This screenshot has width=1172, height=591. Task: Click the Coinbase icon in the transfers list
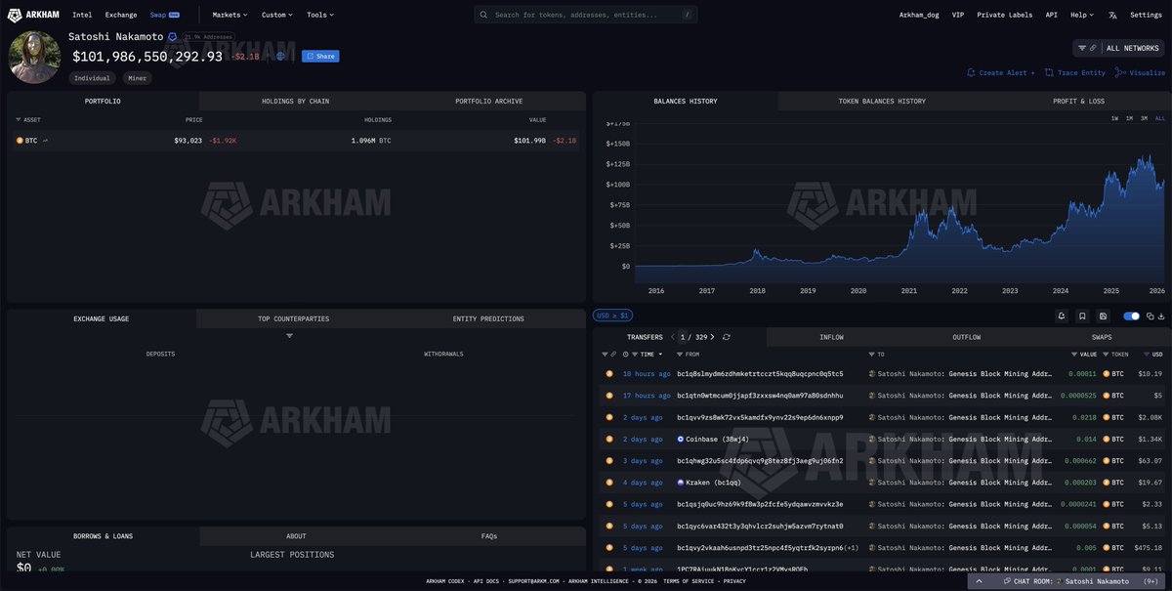681,439
